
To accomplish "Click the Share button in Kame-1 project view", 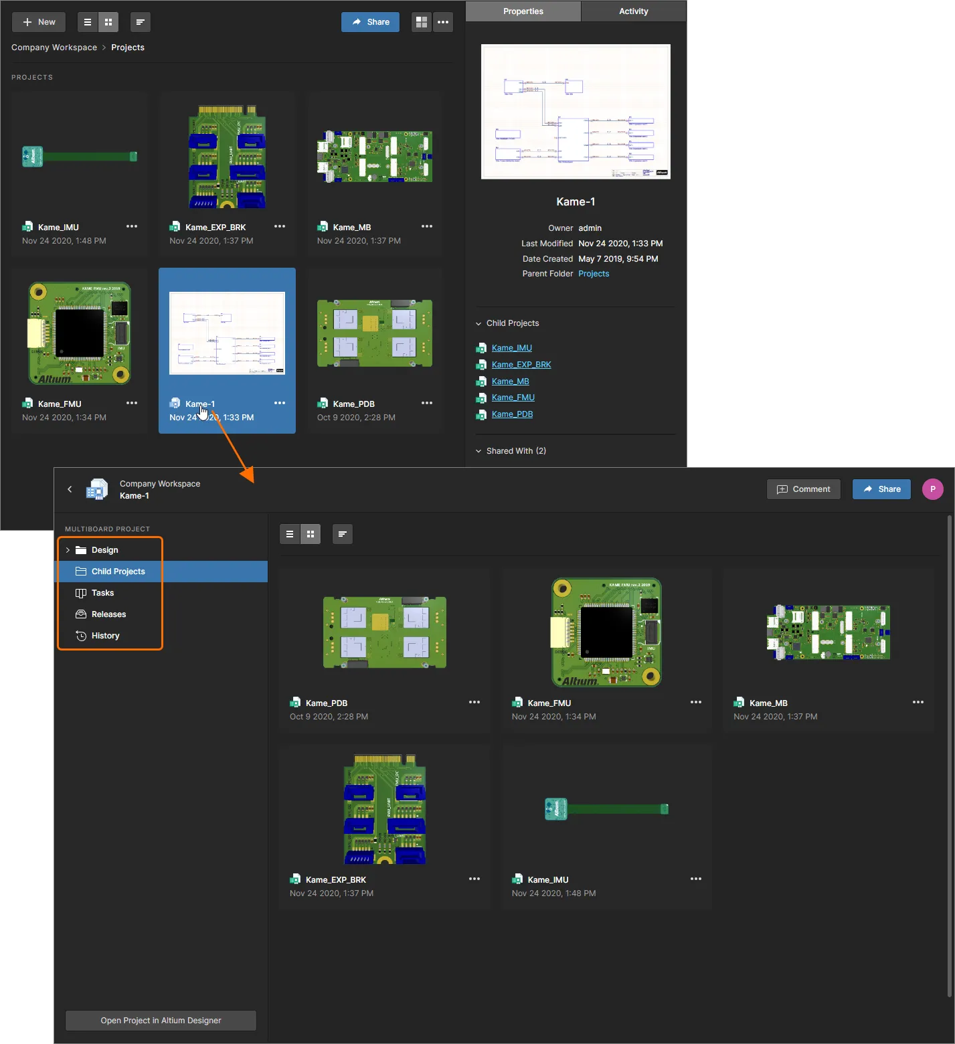I will point(881,489).
